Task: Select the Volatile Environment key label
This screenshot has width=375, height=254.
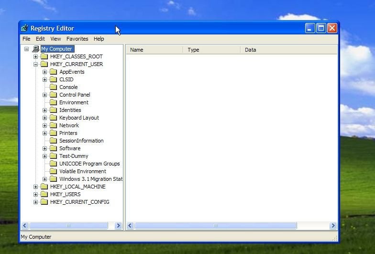Action: (83, 171)
